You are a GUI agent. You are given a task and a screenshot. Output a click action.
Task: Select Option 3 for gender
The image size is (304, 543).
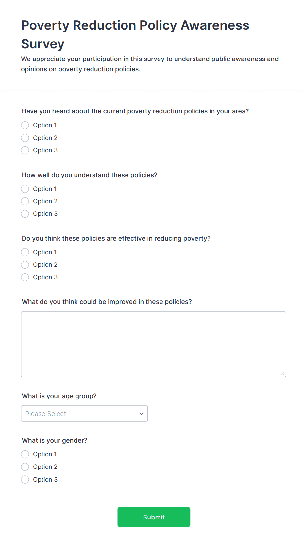pos(25,480)
